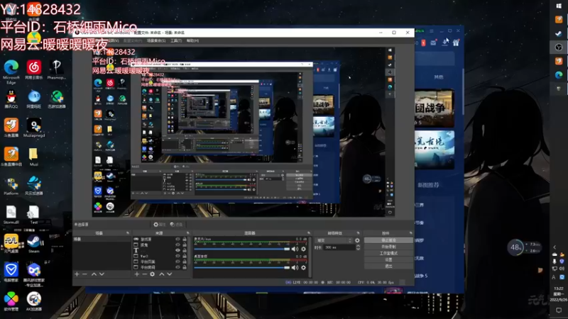This screenshot has width=568, height=319.
Task: Open the 工具(T) menu
Action: click(176, 40)
